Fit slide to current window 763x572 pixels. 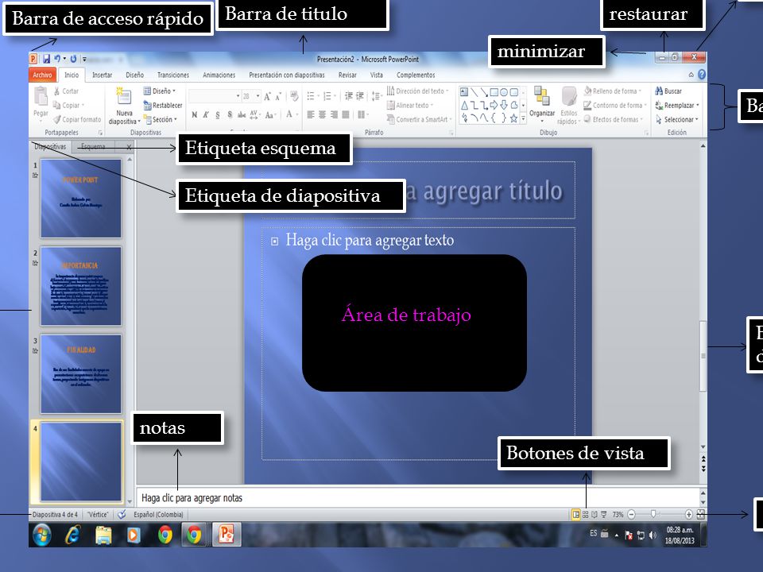701,514
